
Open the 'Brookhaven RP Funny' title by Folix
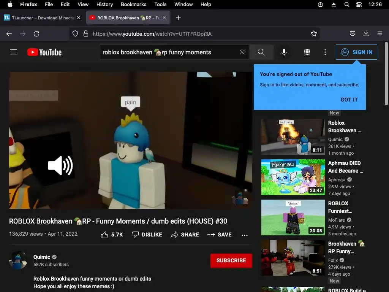pos(346,248)
